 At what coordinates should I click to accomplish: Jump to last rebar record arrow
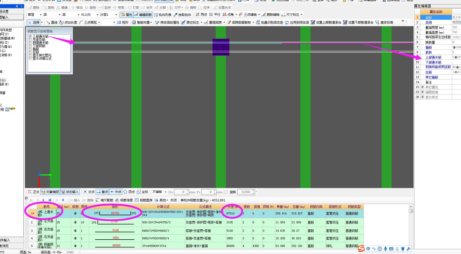pos(50,200)
